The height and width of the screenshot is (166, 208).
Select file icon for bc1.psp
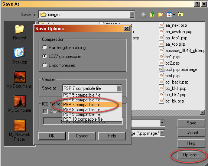(162, 56)
